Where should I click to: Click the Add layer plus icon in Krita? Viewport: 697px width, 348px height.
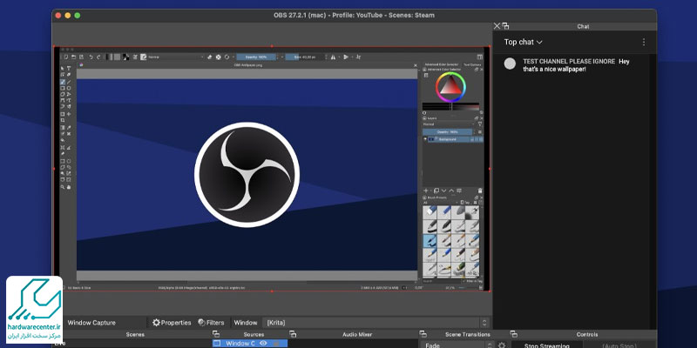tap(426, 191)
